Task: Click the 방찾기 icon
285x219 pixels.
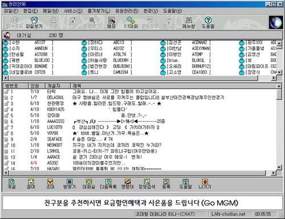Action: point(70,184)
